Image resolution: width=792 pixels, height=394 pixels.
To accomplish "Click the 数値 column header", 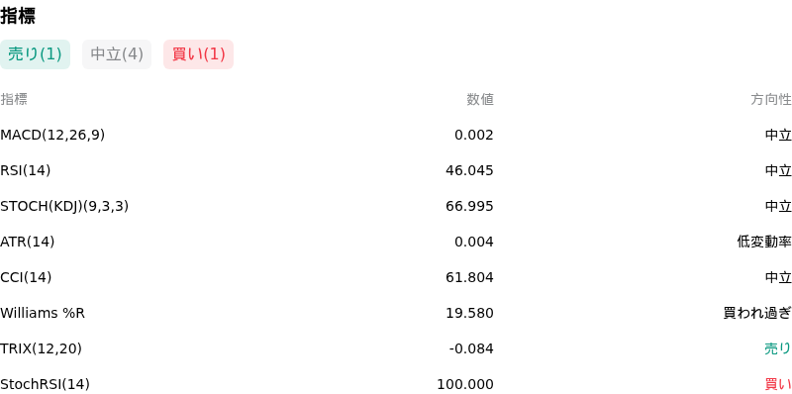I will tap(480, 100).
